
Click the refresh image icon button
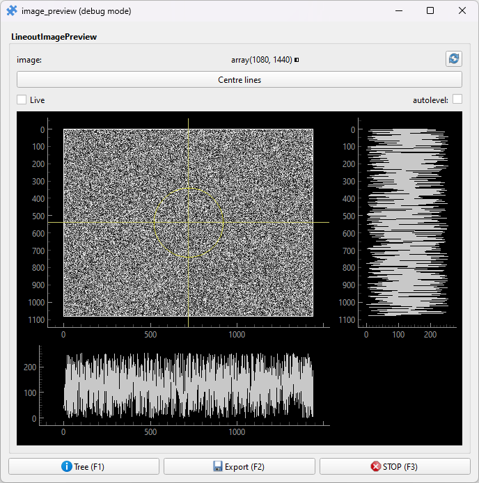point(453,58)
